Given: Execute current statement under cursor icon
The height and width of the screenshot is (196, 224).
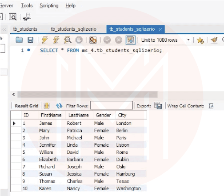Looking at the screenshot, I should coord(56,40).
